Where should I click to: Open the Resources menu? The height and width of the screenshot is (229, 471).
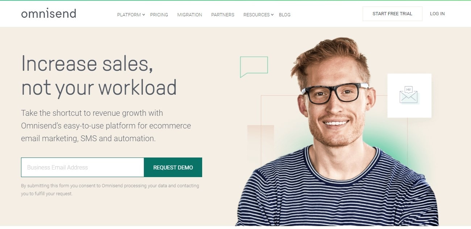click(x=257, y=15)
